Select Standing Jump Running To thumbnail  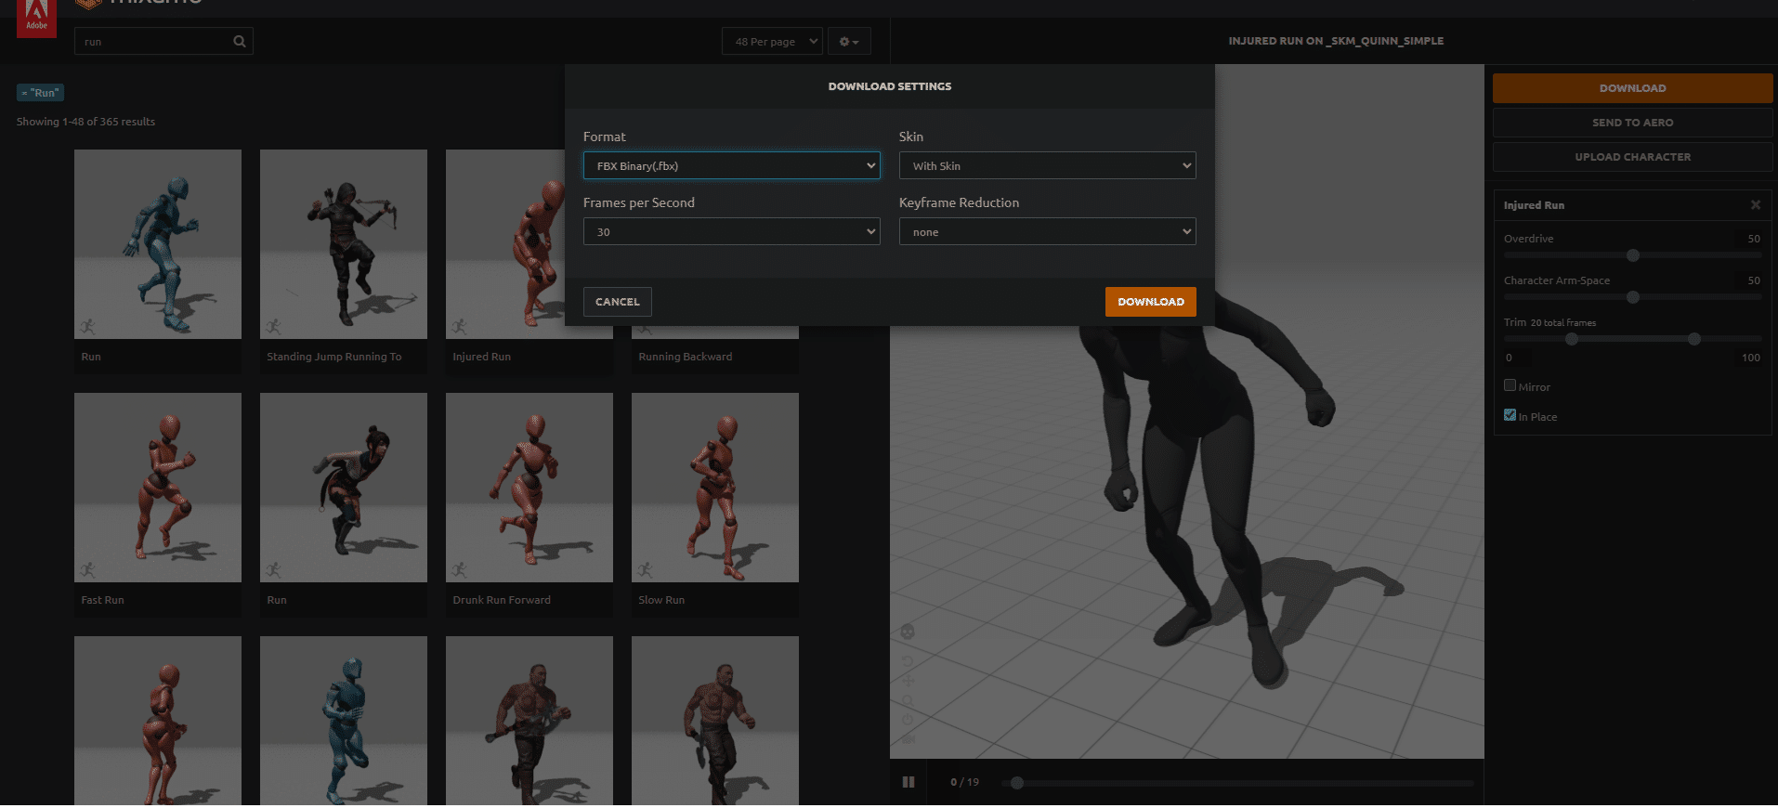point(344,244)
